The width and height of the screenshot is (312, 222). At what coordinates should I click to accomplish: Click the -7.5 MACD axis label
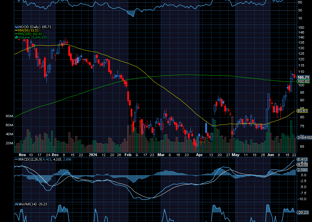[x=303, y=193]
